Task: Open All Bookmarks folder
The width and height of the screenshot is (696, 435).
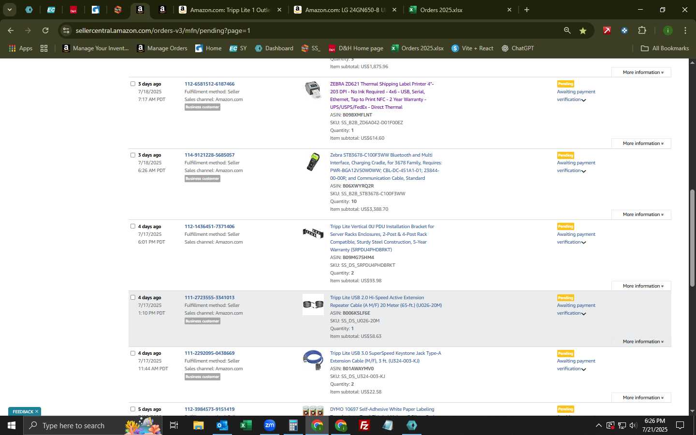Action: [x=665, y=48]
